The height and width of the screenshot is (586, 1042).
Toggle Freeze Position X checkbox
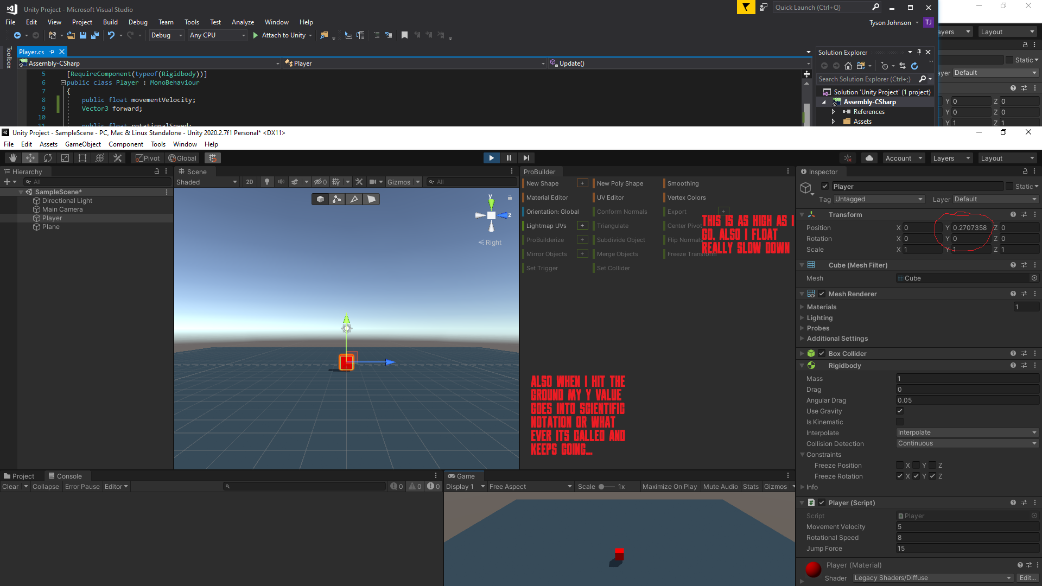pyautogui.click(x=900, y=465)
